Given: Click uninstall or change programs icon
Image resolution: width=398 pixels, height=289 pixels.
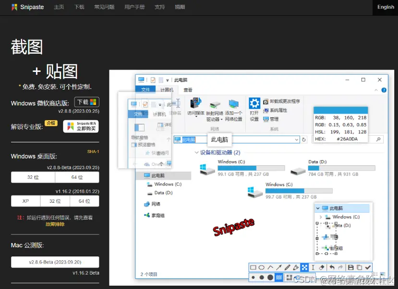Looking at the screenshot, I should coord(265,102).
